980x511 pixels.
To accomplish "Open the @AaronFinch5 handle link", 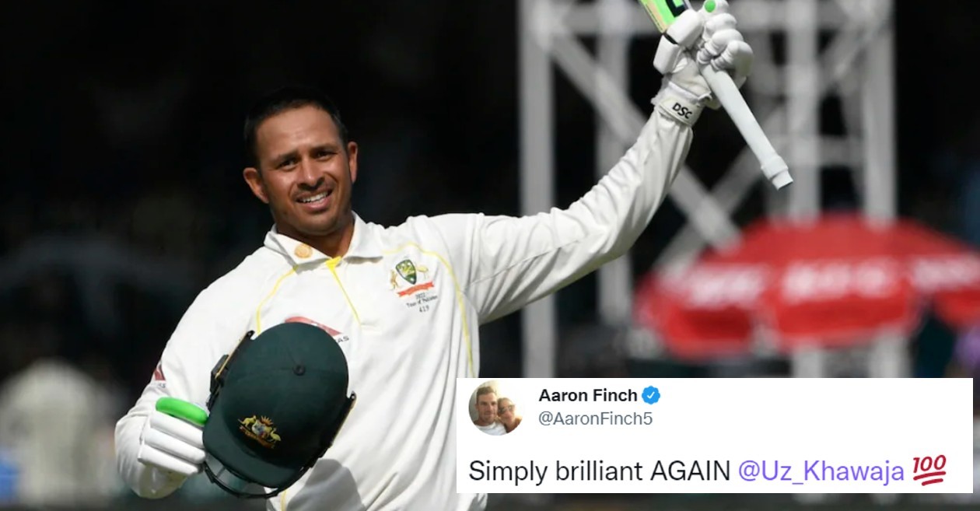I will 595,418.
